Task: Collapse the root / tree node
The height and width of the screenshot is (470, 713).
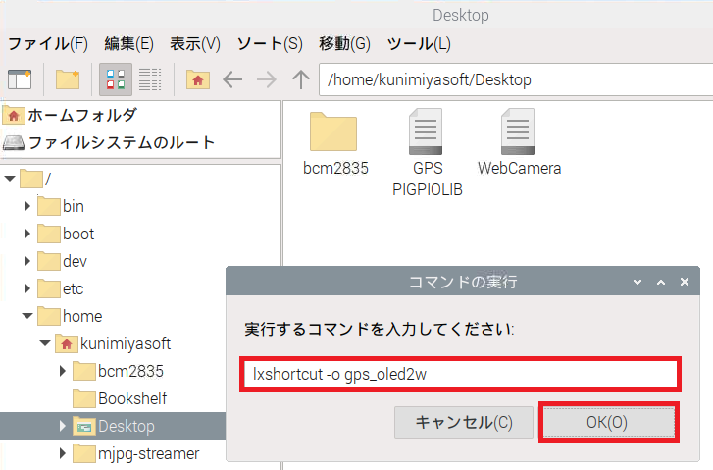Action: point(10,179)
